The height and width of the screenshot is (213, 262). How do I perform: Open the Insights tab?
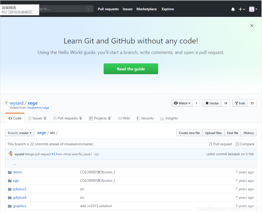pyautogui.click(x=169, y=118)
